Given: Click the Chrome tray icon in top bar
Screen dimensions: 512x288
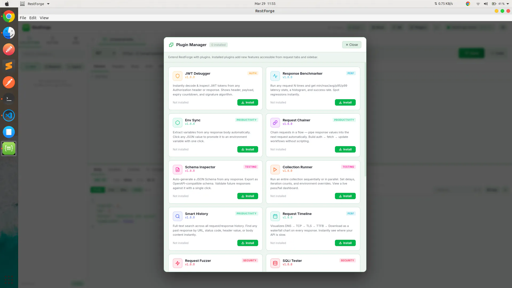Looking at the screenshot, I should click(x=468, y=4).
